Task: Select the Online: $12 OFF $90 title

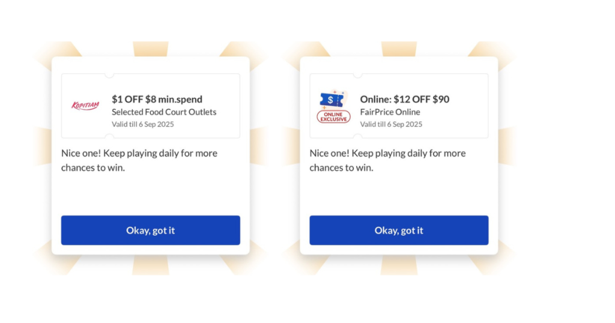Action: click(404, 99)
